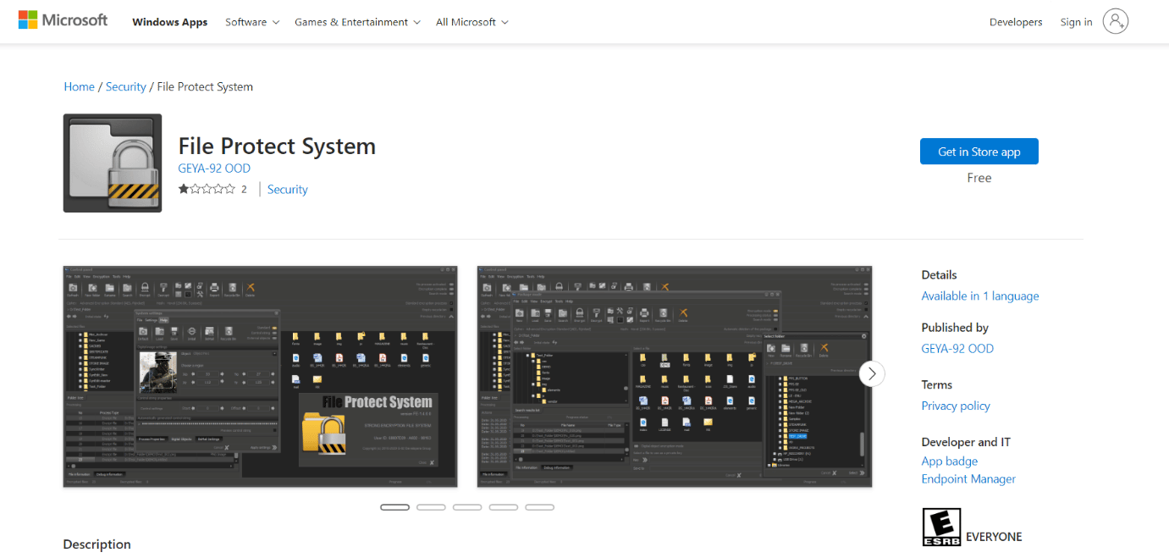Screen dimensions: 1169x558
Task: Go to Security breadcrumb
Action: 126,86
